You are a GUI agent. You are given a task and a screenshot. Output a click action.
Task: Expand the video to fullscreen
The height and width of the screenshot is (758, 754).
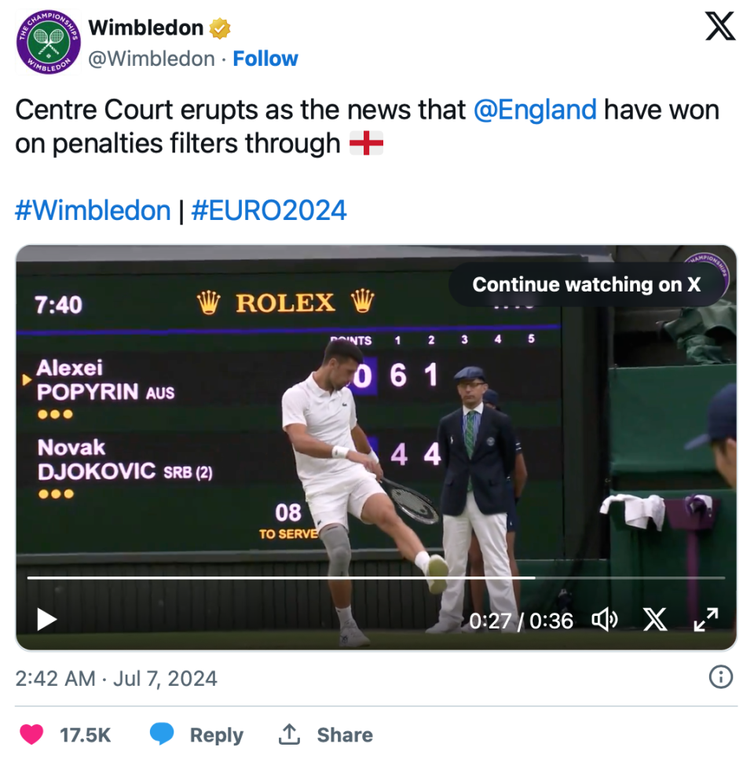(705, 620)
